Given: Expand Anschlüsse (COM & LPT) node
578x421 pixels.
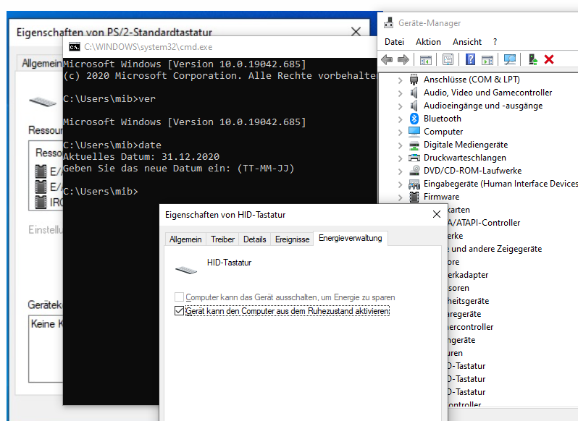Looking at the screenshot, I should point(401,80).
